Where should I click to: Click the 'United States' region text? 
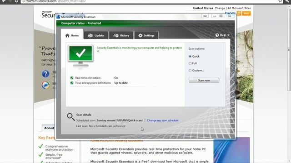pos(203,8)
